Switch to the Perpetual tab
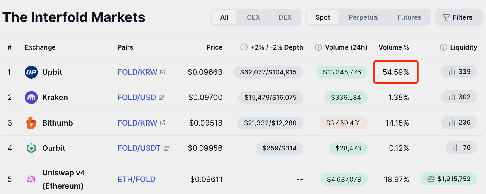Viewport: 486px width, 194px height. [x=364, y=17]
